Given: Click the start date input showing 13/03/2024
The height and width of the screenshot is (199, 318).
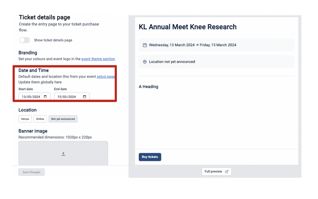Looking at the screenshot, I should click(x=32, y=96).
